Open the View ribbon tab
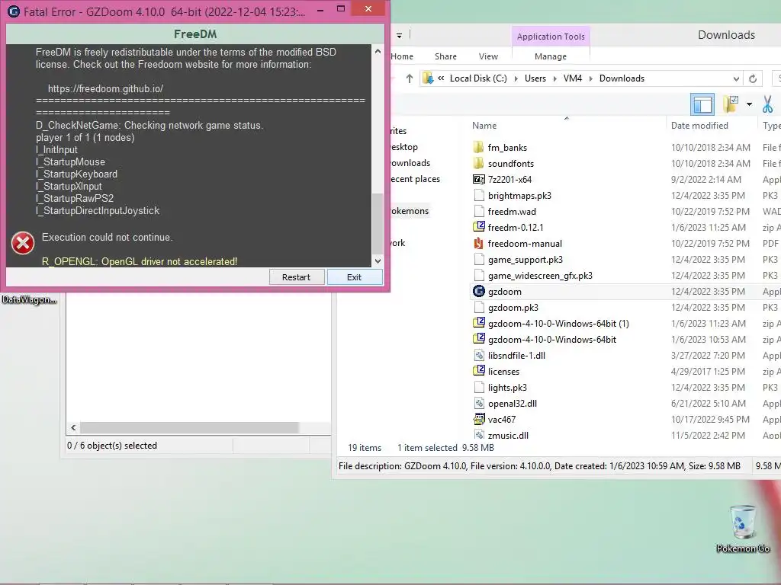 coord(489,56)
